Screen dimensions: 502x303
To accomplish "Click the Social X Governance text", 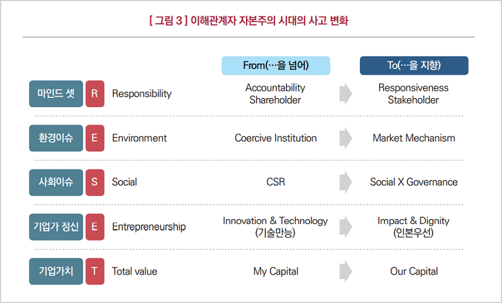I will click(414, 182).
